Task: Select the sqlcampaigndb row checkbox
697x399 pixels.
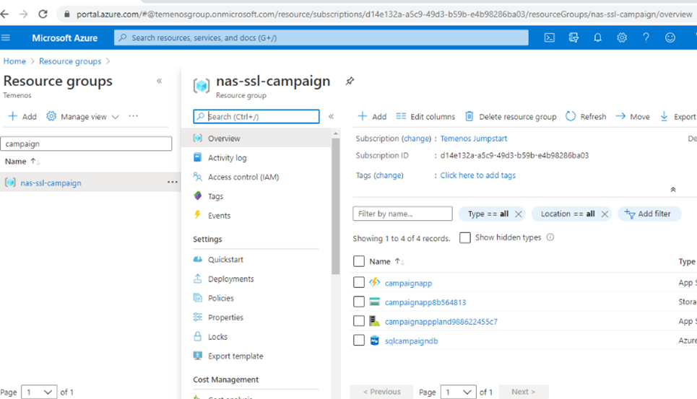Action: (359, 341)
